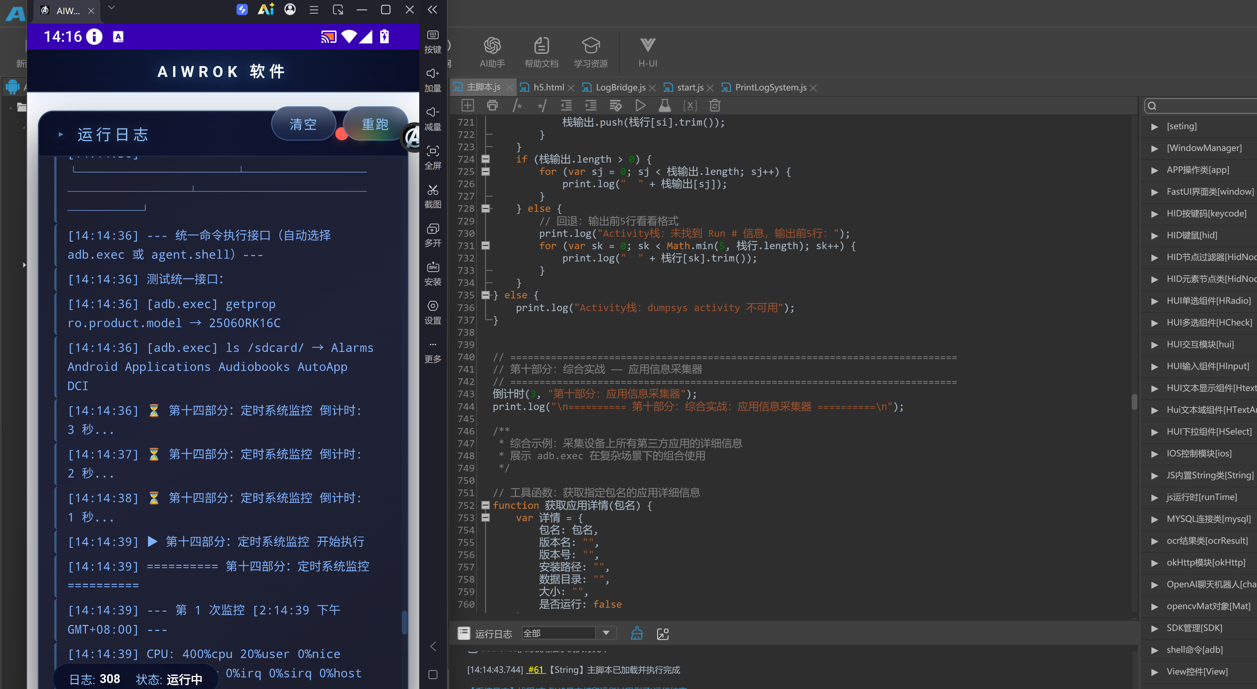Open the AI助手 assistant tool
Viewport: 1257px width, 689px height.
(492, 52)
